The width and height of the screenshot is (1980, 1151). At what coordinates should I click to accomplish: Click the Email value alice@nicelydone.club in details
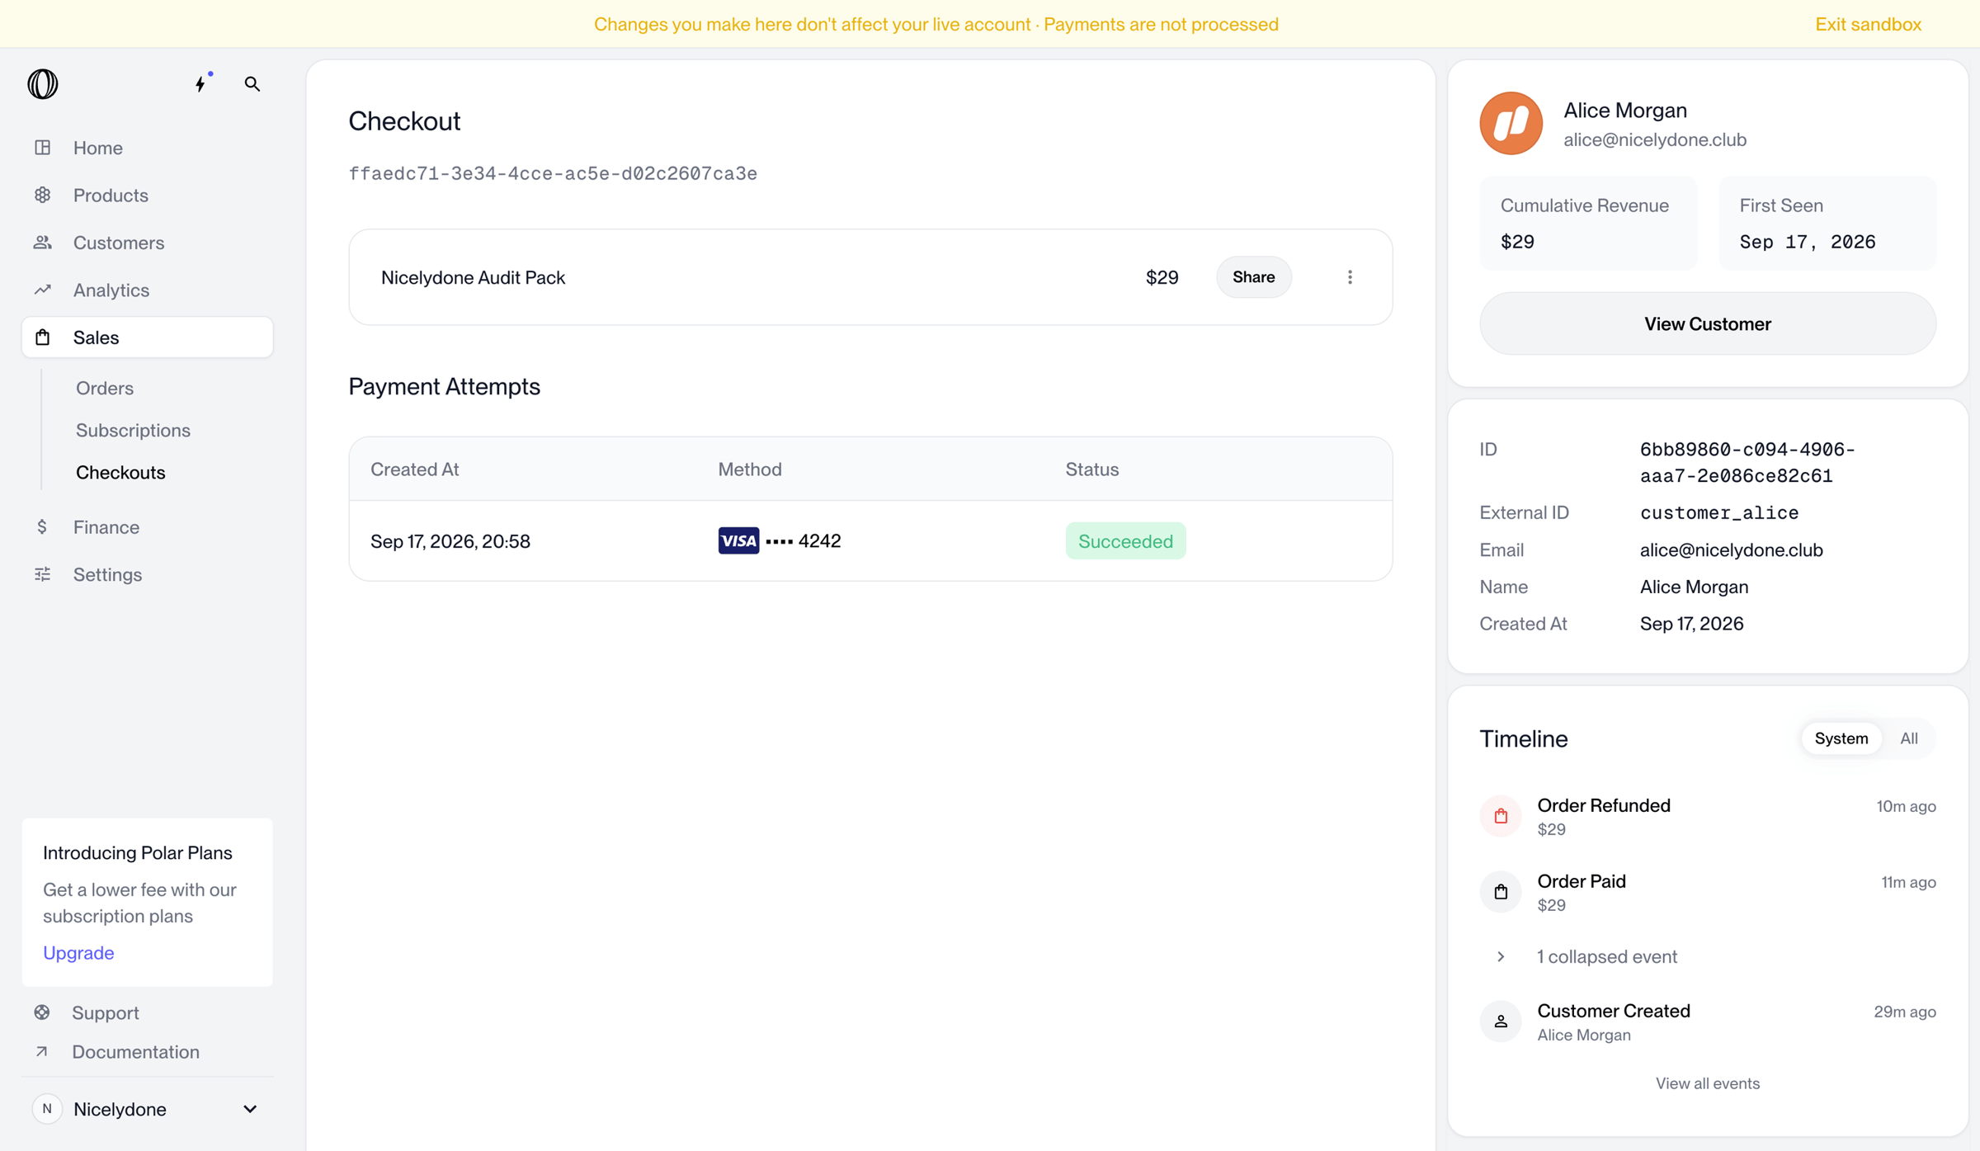pyautogui.click(x=1731, y=550)
